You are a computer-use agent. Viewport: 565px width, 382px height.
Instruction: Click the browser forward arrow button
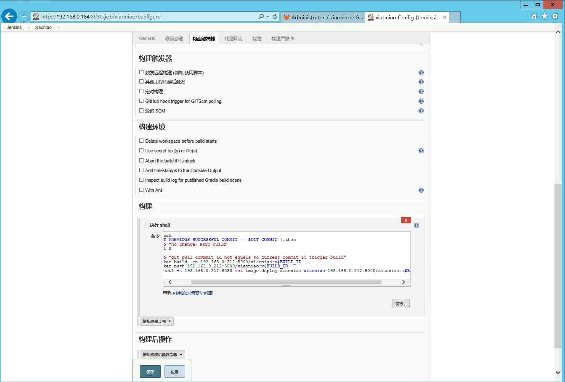coord(24,16)
